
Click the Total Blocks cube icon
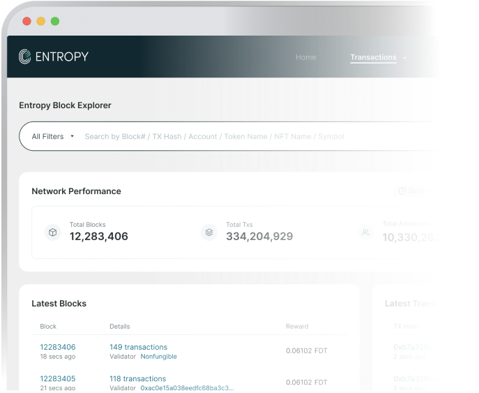click(53, 232)
